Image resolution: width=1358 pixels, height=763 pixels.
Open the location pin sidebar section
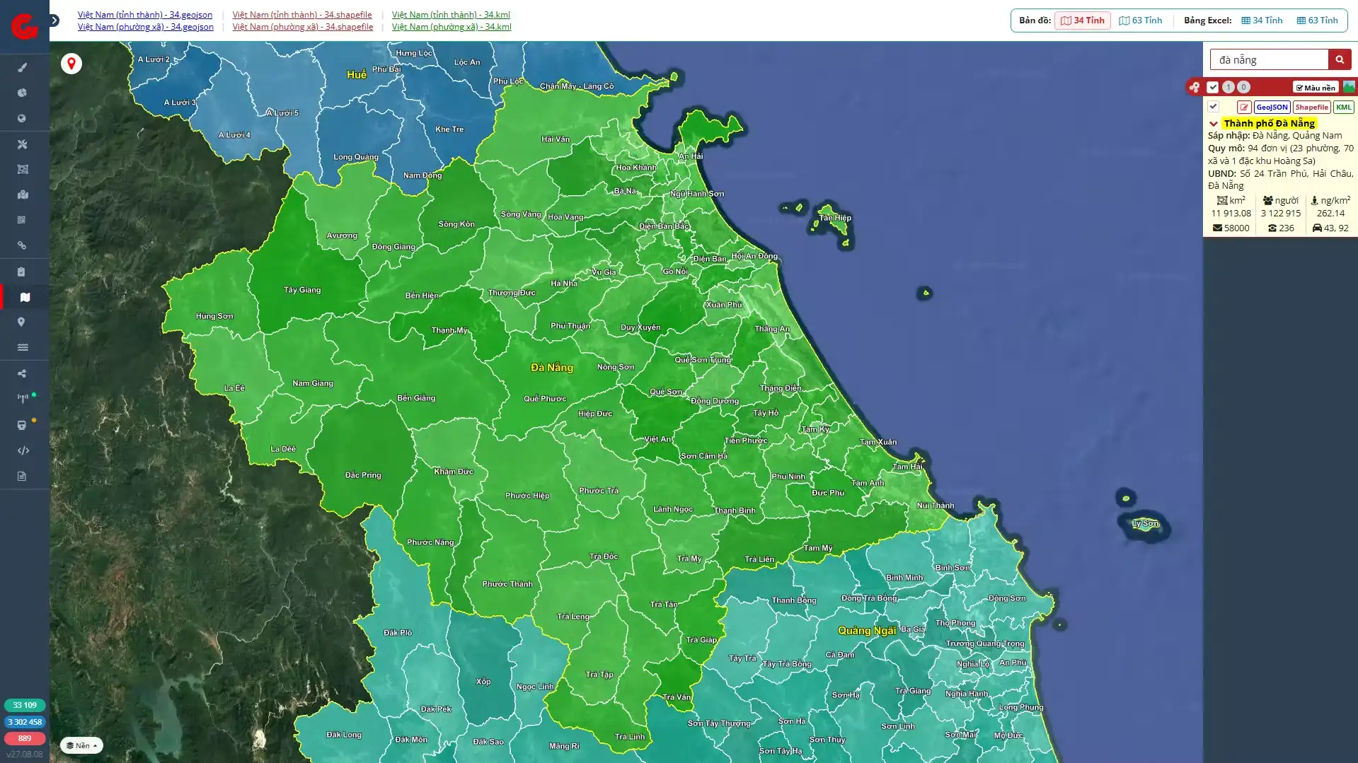22,322
